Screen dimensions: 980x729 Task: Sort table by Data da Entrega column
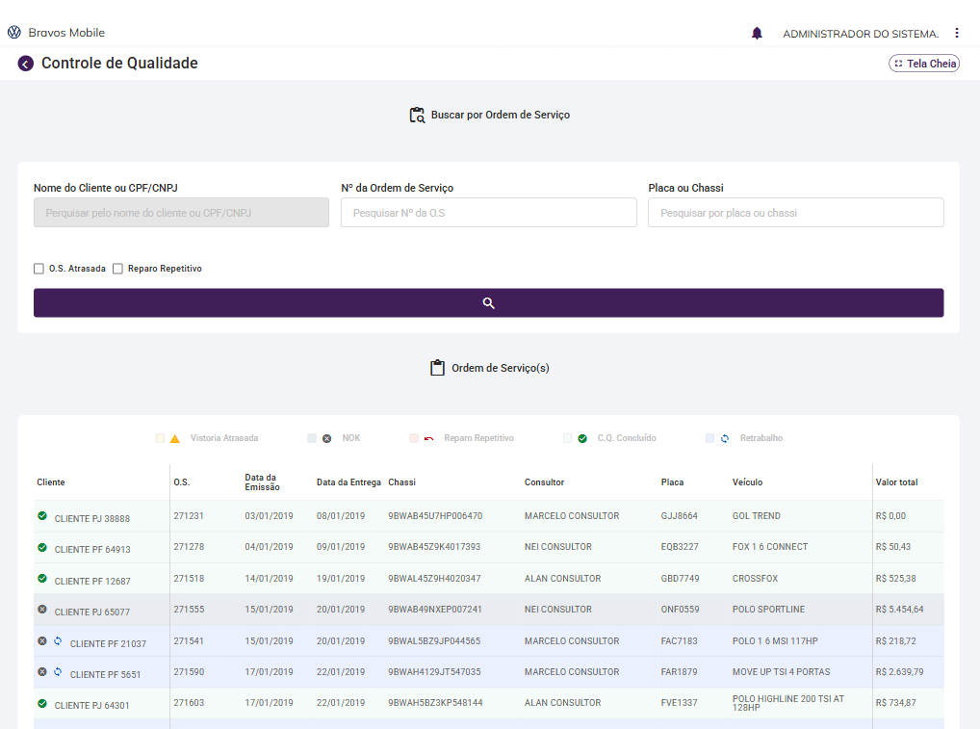[348, 482]
